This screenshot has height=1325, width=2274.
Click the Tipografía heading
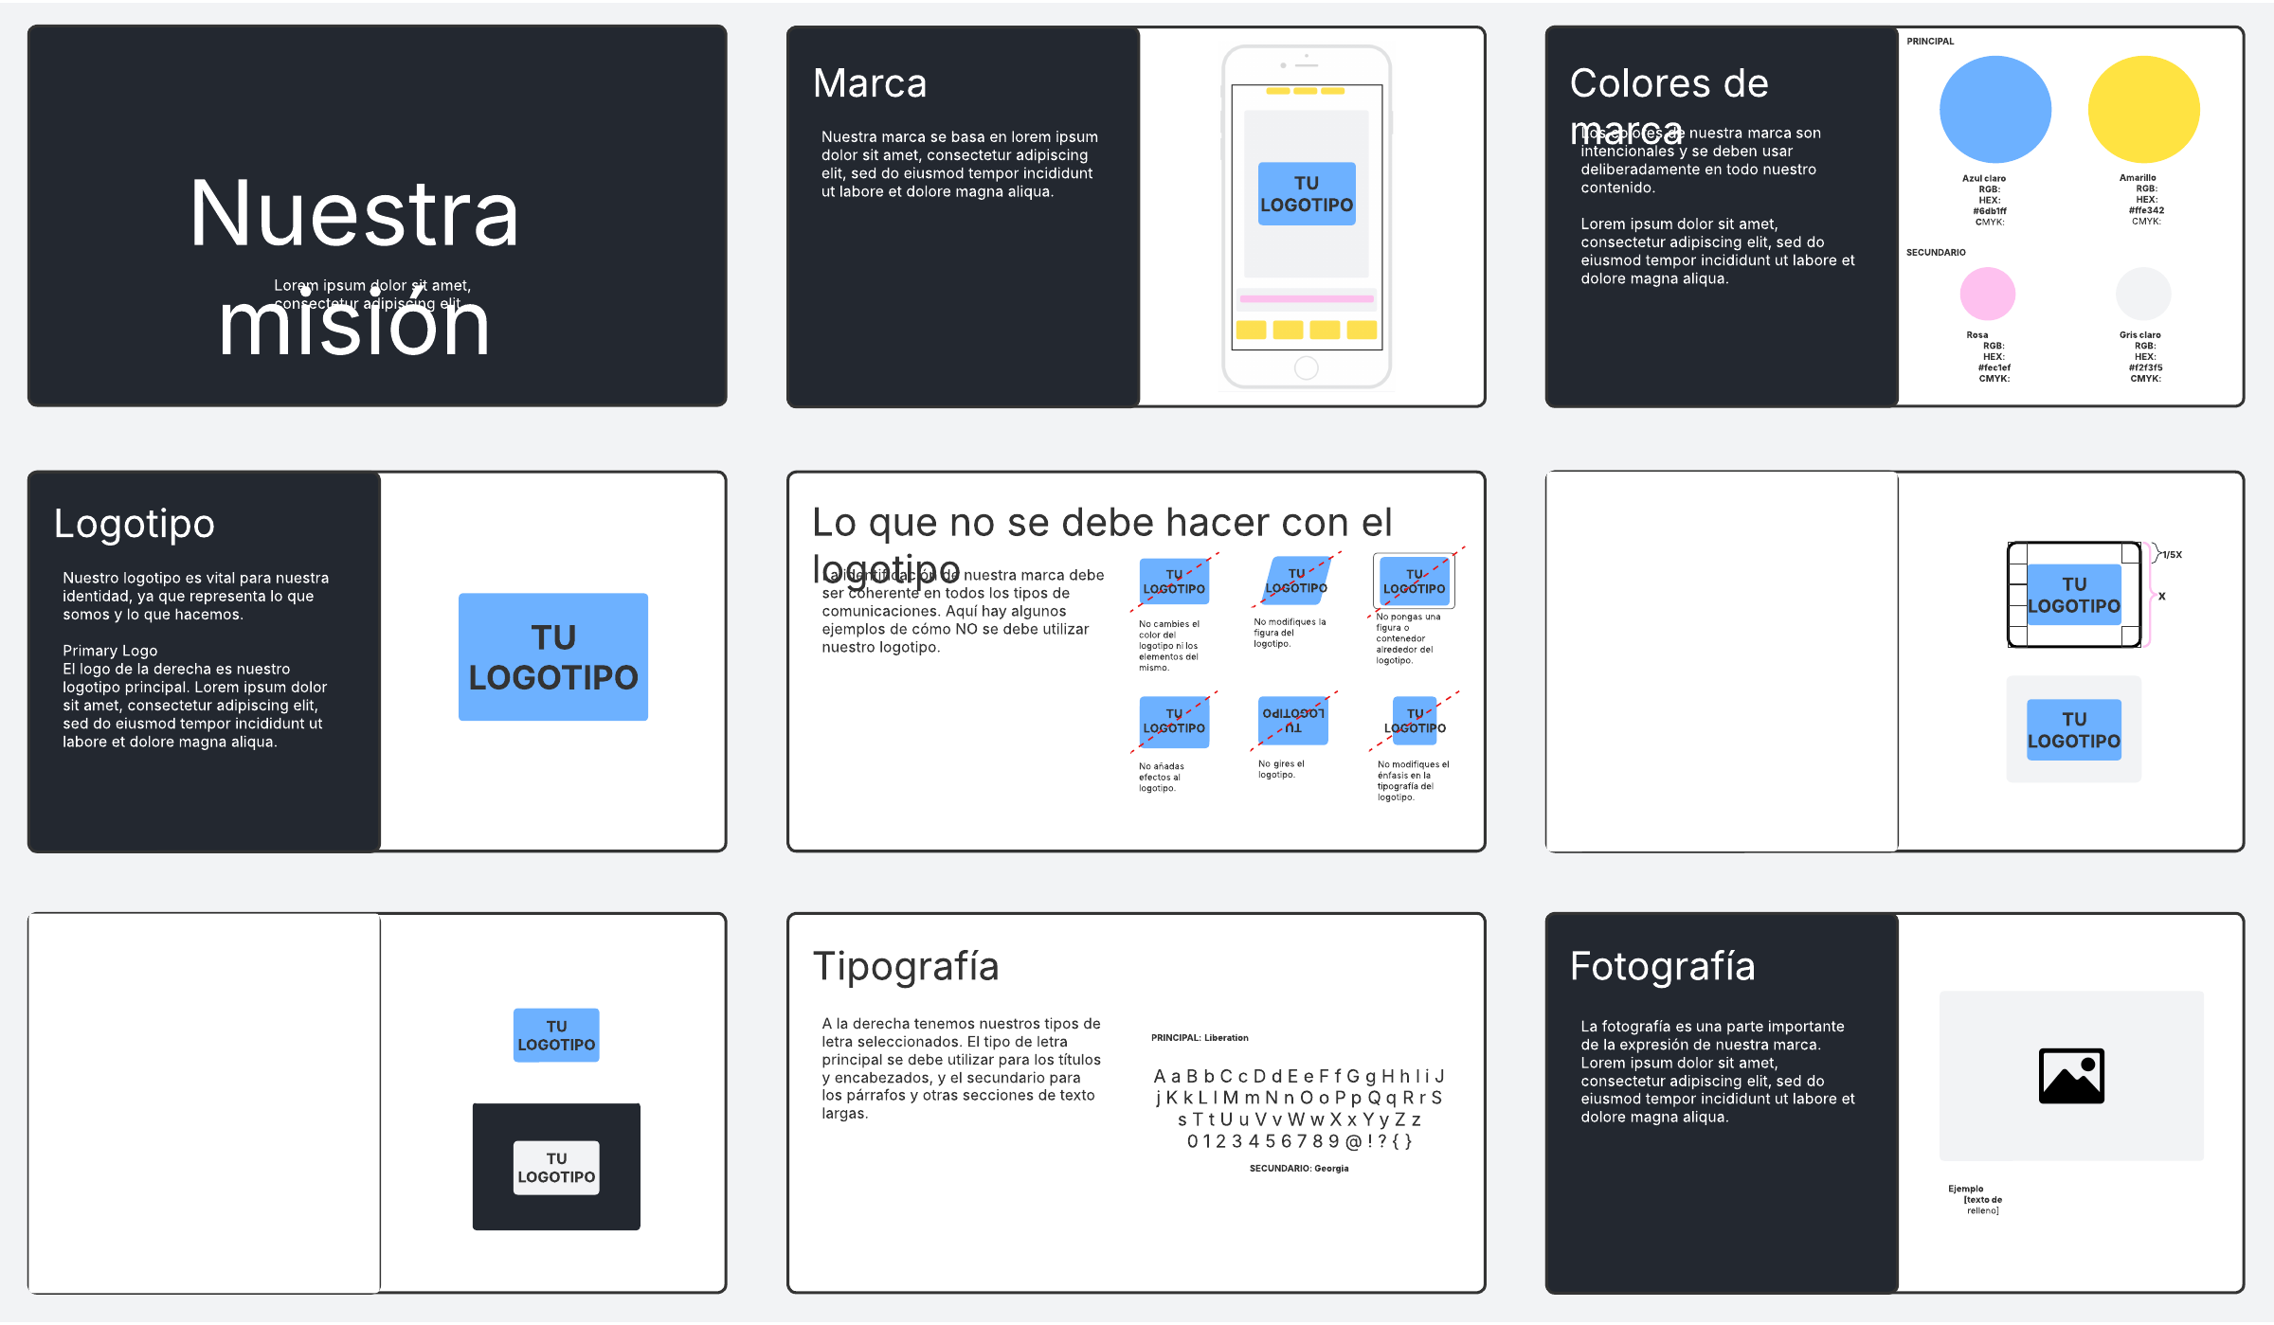(906, 967)
